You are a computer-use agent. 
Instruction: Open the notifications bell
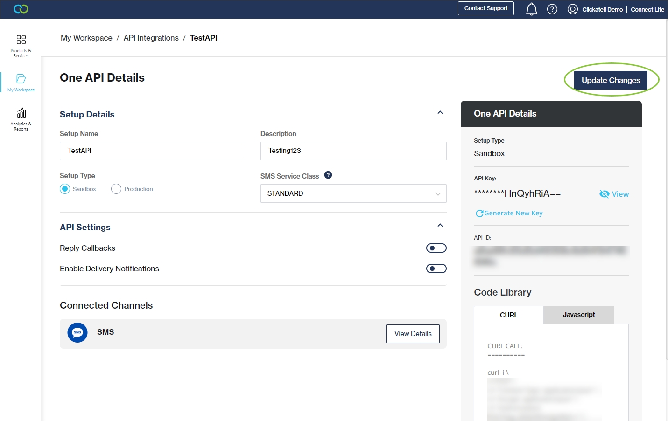pos(531,9)
